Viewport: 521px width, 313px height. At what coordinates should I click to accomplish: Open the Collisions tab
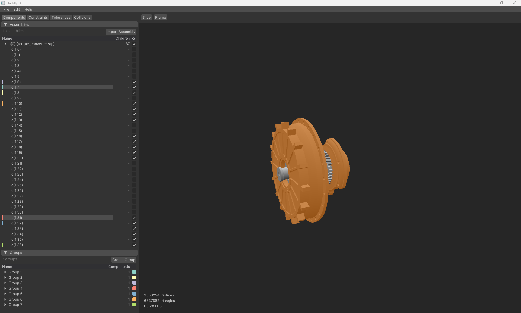[82, 17]
